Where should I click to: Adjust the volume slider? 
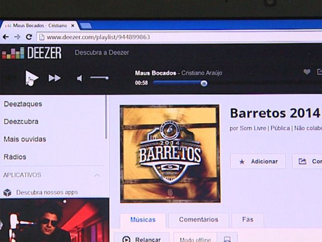coord(99,78)
